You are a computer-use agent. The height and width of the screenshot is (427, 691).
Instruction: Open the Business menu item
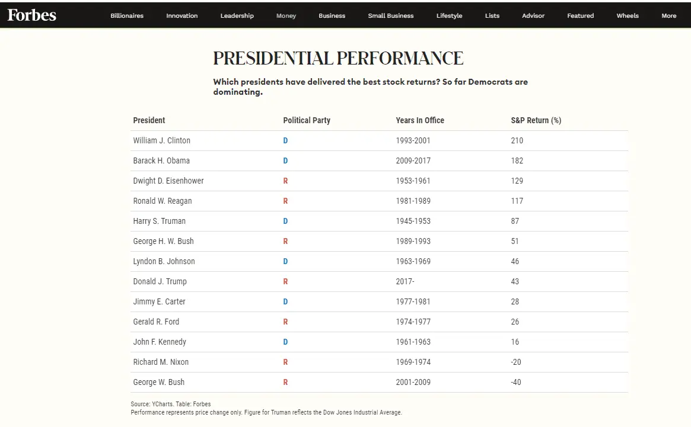tap(332, 16)
